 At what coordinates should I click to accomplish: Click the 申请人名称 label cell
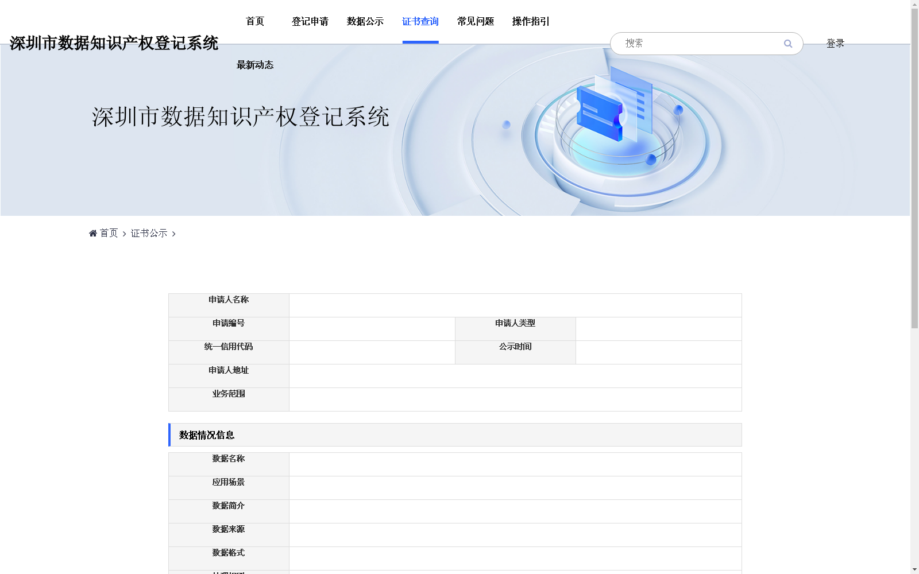click(x=229, y=305)
